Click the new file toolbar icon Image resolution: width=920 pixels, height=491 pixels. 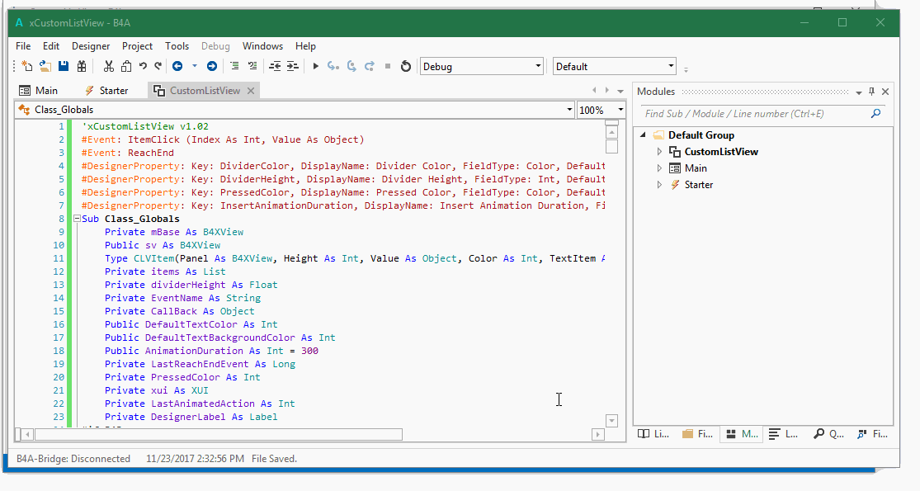[x=26, y=67]
